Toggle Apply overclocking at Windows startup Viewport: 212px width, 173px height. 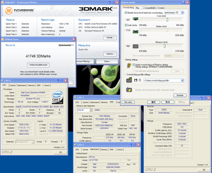coord(134,65)
